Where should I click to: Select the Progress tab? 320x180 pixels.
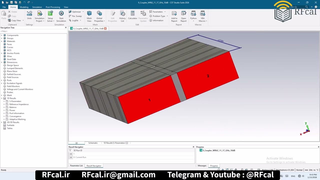click(214, 166)
